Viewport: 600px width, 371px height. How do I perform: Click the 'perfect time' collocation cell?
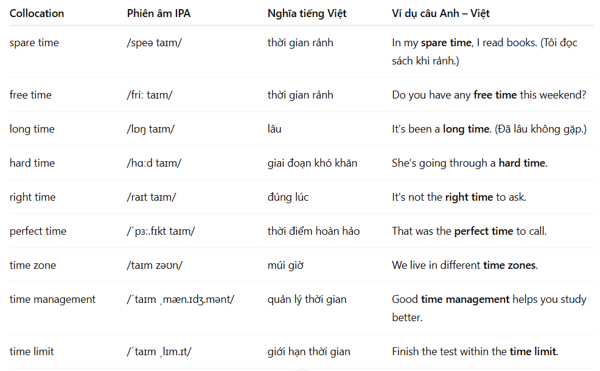(38, 231)
